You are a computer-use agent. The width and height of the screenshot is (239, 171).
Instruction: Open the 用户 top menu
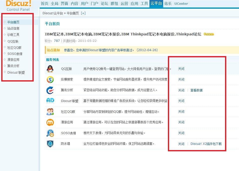[x=84, y=3]
